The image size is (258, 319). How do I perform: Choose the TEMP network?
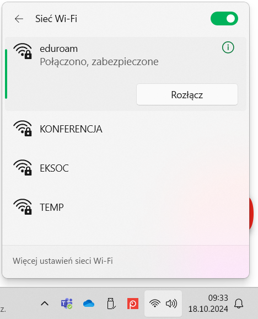126,208
